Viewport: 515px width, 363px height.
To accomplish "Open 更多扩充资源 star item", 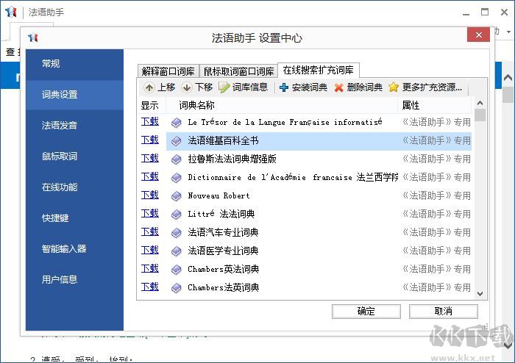I will (425, 87).
